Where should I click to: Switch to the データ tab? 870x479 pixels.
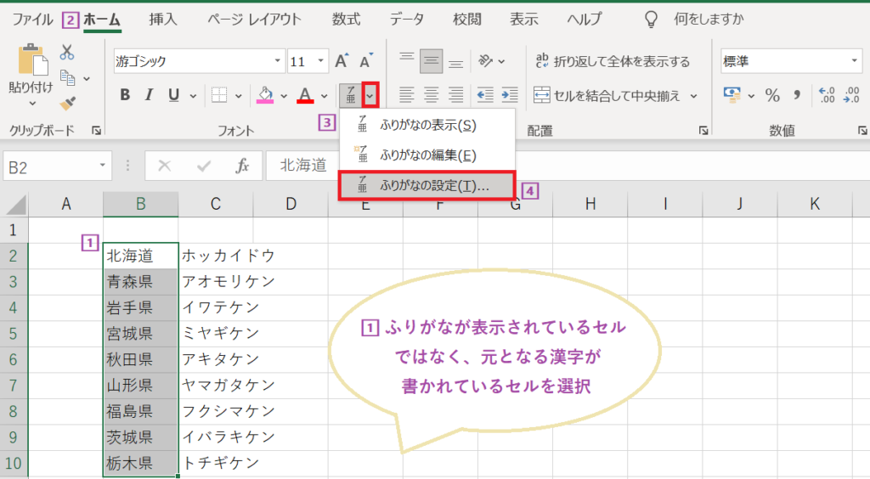pyautogui.click(x=407, y=20)
